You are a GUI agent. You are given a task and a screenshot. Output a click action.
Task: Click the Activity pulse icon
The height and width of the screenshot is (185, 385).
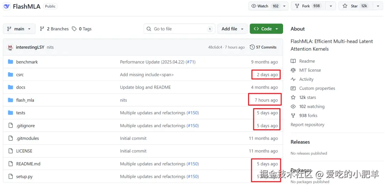tap(293, 79)
